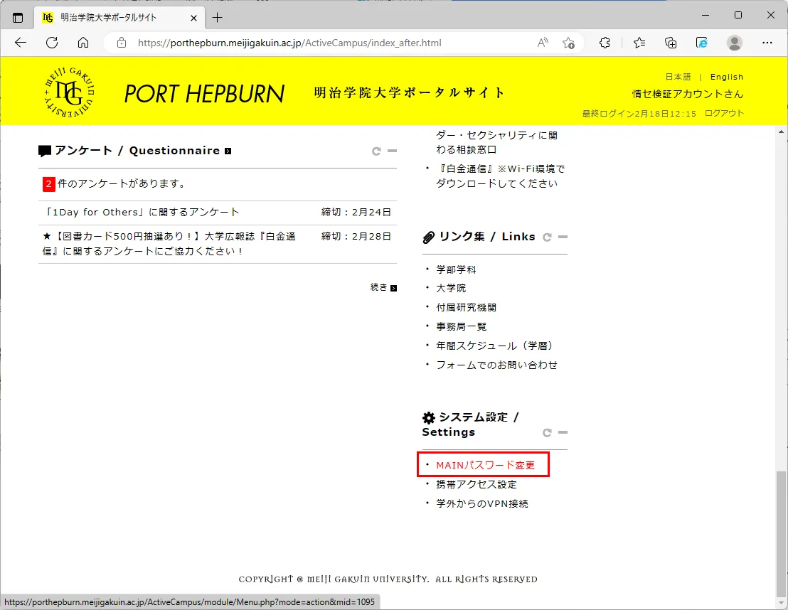Click the Meiji Gakuin university logo
This screenshot has width=788, height=610.
pyautogui.click(x=70, y=92)
